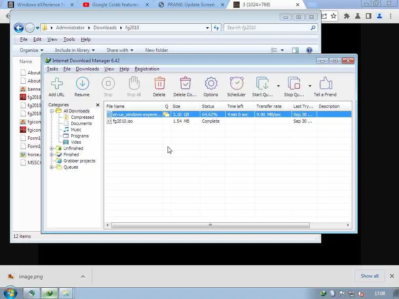Click Show all downloads button

[x=369, y=276]
